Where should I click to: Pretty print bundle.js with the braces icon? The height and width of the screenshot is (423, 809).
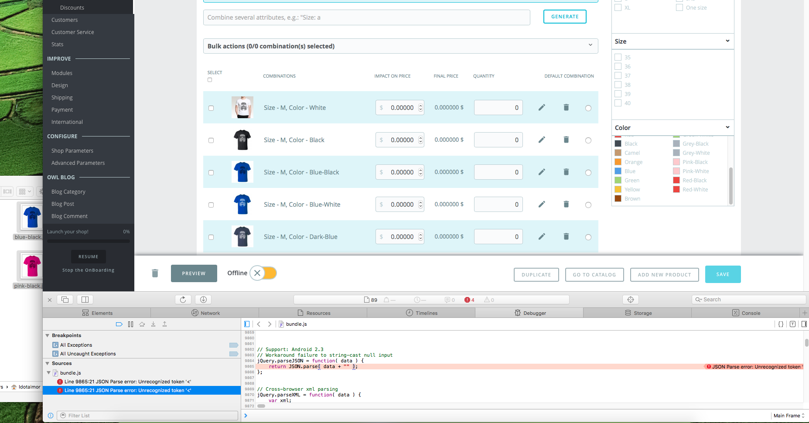[781, 324]
